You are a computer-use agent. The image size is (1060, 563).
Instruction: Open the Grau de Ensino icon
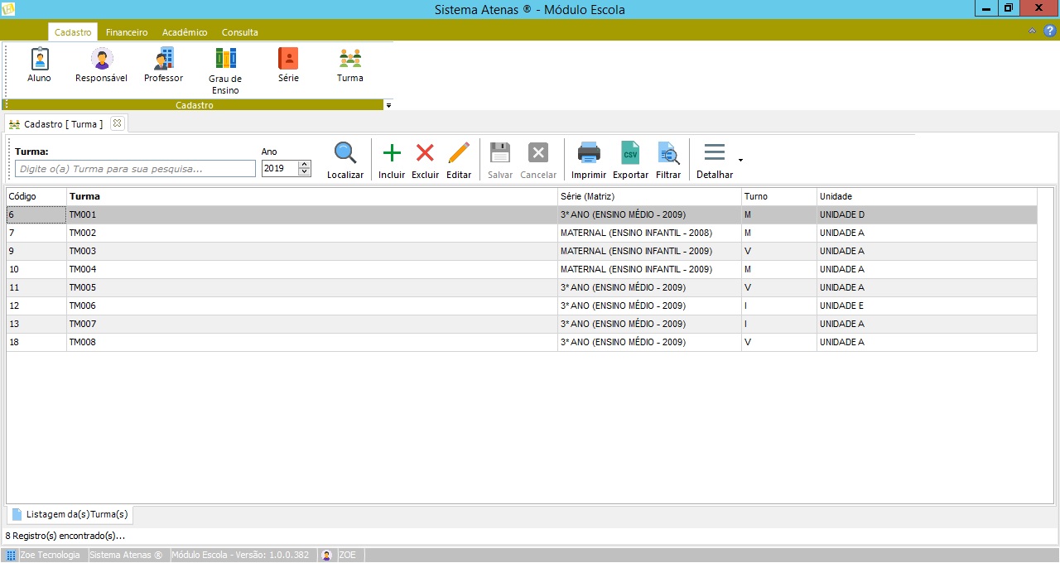(225, 59)
